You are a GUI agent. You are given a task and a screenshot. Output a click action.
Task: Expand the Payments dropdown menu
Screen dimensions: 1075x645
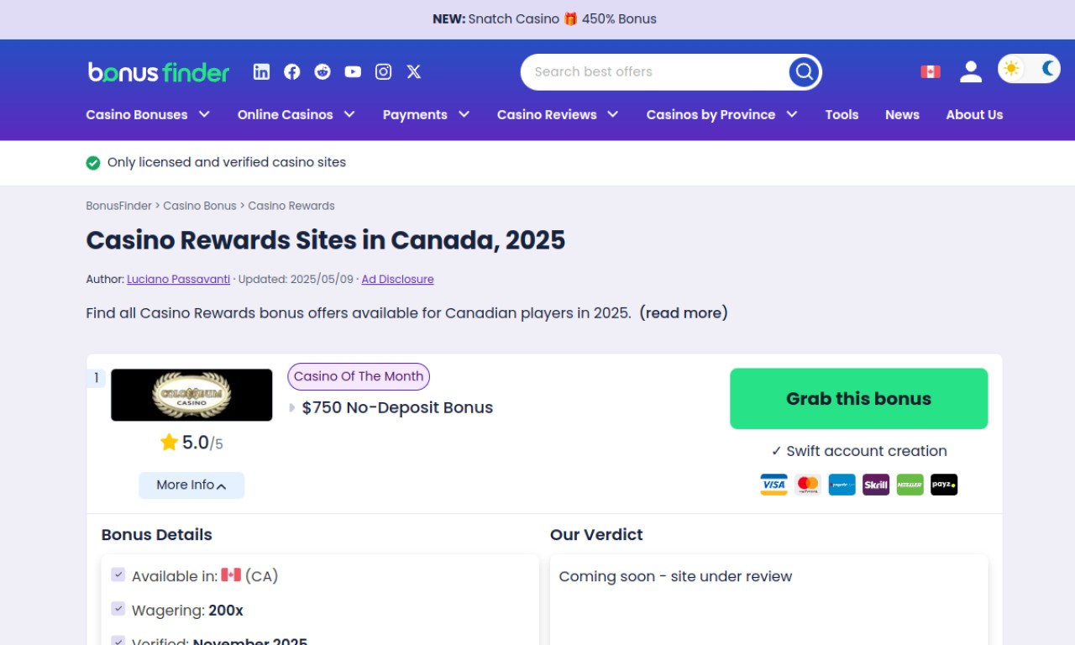(x=426, y=115)
